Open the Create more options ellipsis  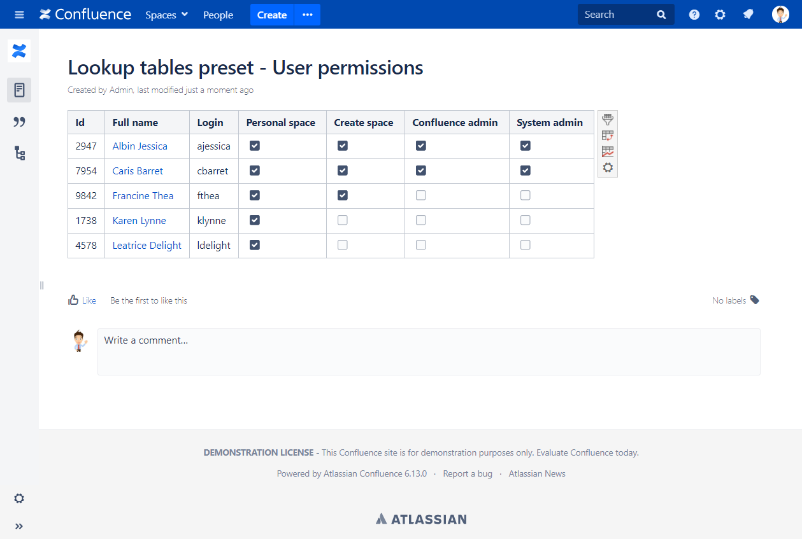pyautogui.click(x=308, y=15)
